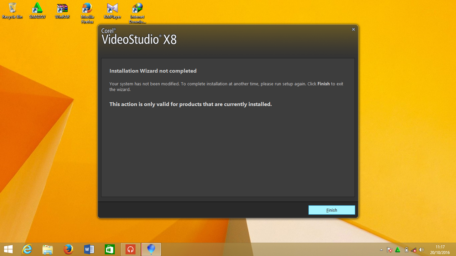
Task: Show hidden system tray icons
Action: click(382, 250)
